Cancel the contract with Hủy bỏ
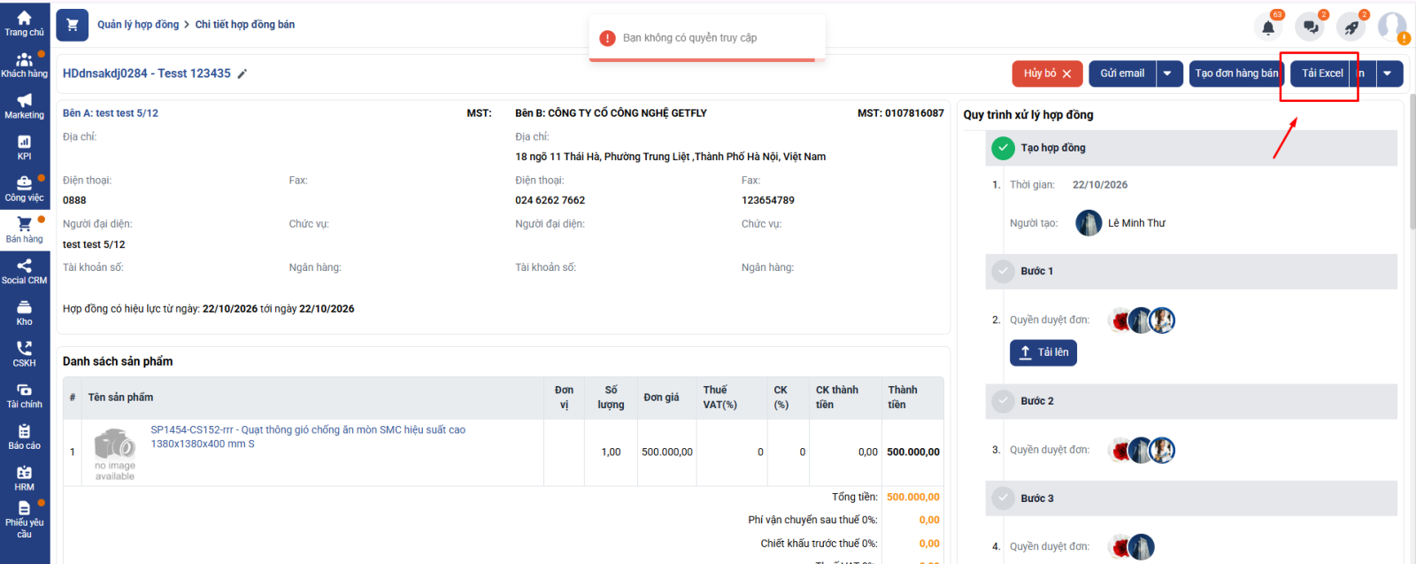The height and width of the screenshot is (564, 1416). 1047,73
